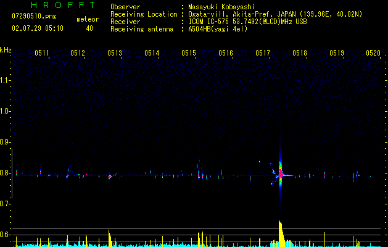Viewport: 388px width, 247px height.
Task: Click the 0515 time marker
Action: pyautogui.click(x=189, y=53)
